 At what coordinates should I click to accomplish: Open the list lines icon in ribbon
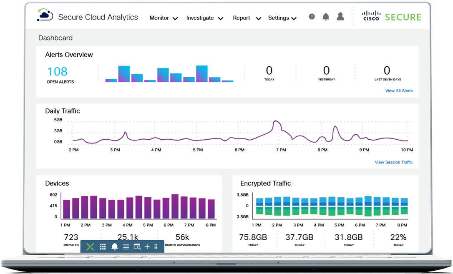point(126,247)
